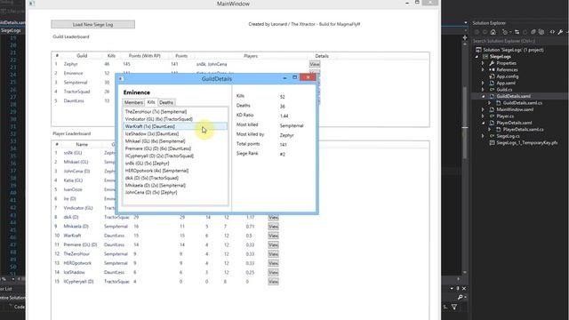The width and height of the screenshot is (569, 320).
Task: Click the refresh icon in Solution Explorer toolbar
Action: coord(525,32)
